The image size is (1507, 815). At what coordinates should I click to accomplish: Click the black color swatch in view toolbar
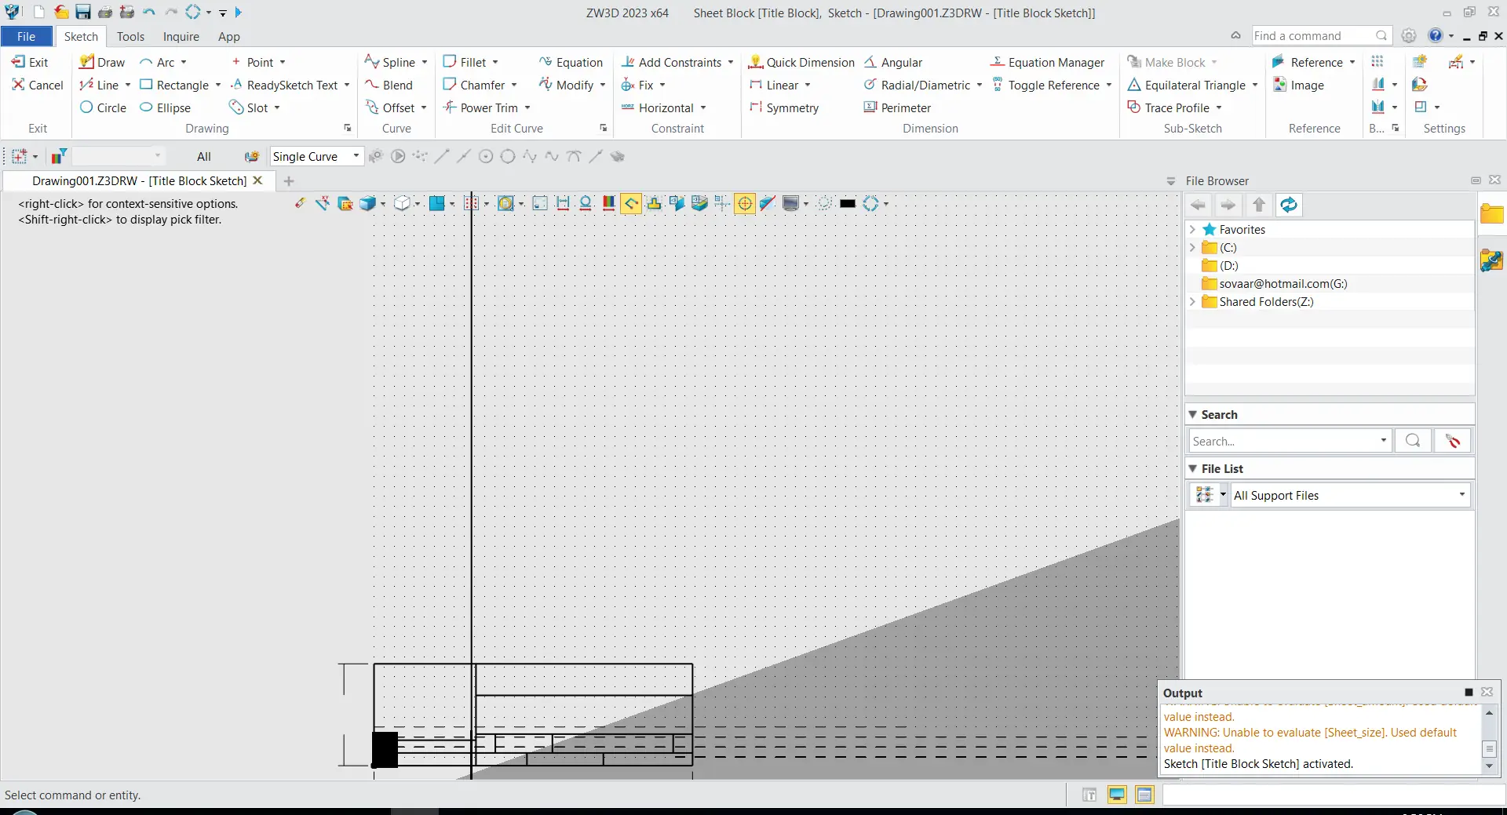[x=848, y=204]
